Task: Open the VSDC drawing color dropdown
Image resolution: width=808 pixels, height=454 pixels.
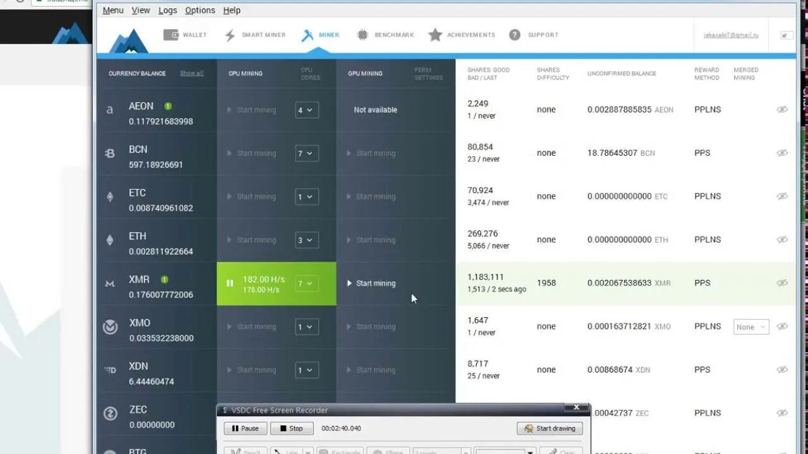Action: click(x=505, y=451)
